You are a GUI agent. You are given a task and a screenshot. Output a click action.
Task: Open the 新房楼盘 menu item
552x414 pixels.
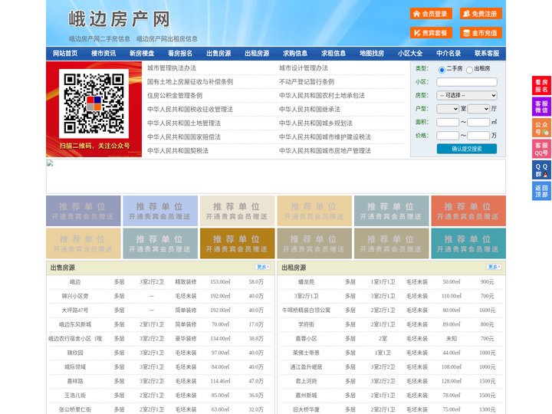(142, 54)
